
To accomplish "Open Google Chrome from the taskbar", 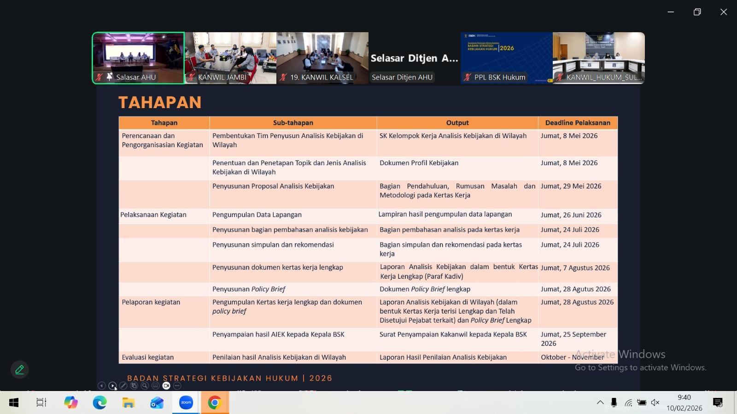I will tap(214, 402).
